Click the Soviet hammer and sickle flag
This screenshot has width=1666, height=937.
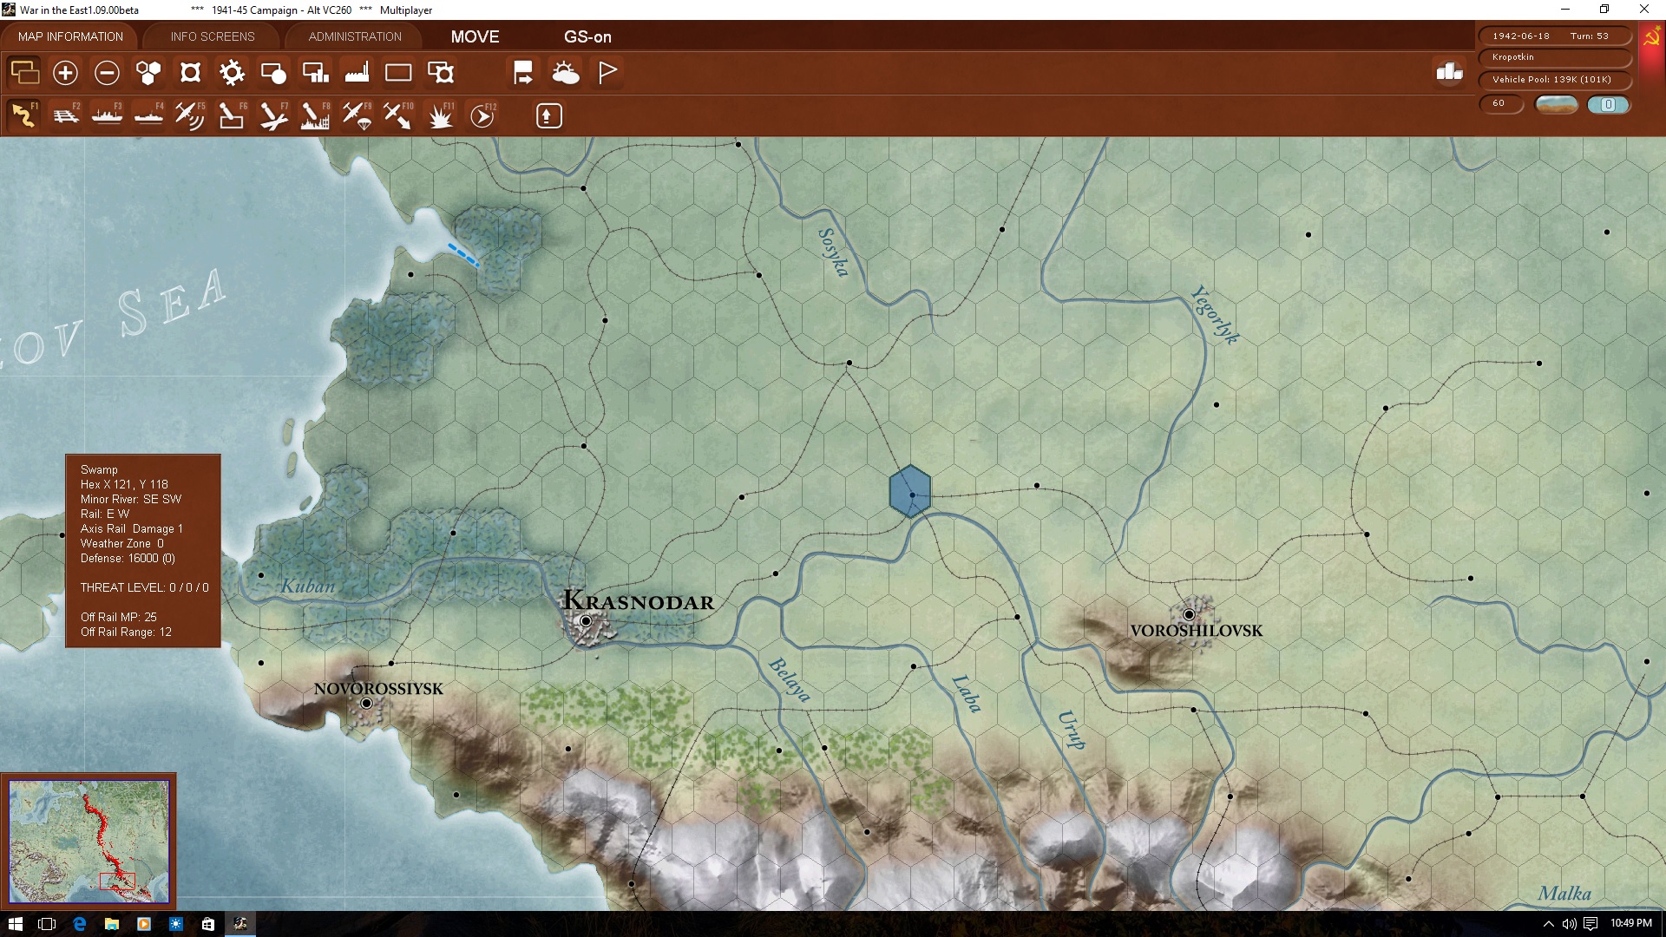[1652, 37]
